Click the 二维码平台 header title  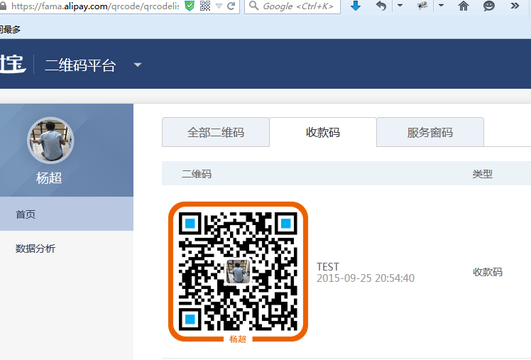coord(80,65)
